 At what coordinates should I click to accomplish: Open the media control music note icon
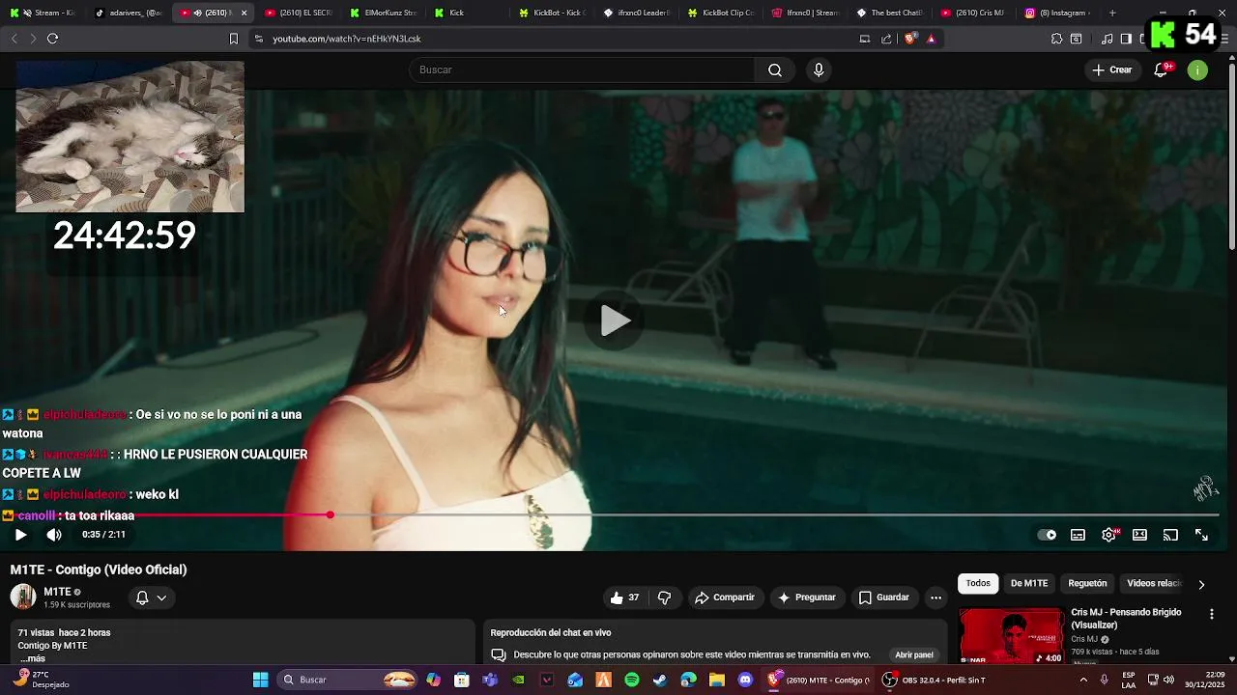click(1108, 39)
